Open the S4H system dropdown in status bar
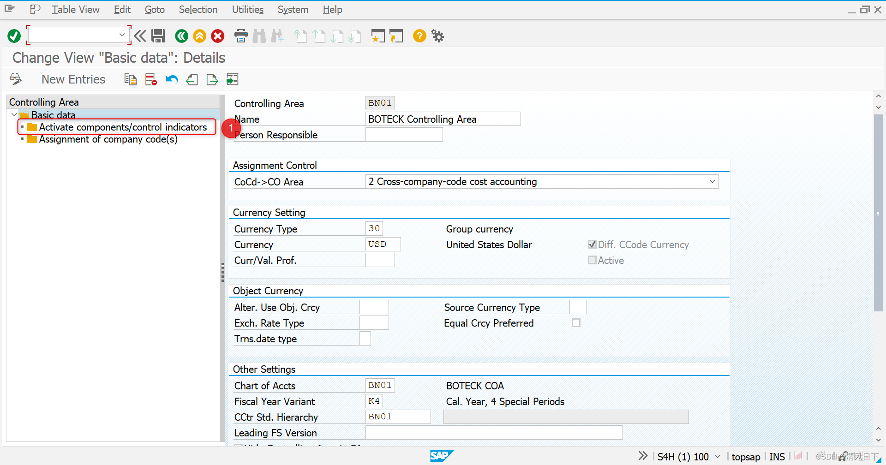 coord(718,457)
